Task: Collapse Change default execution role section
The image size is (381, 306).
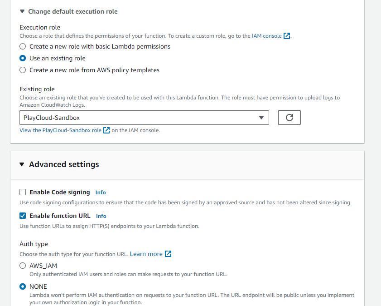Action: (22, 11)
